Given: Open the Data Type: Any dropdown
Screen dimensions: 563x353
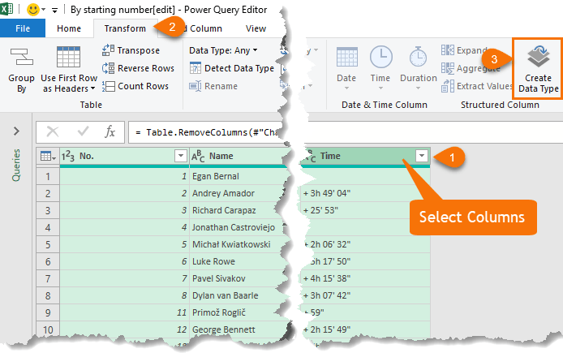Looking at the screenshot, I should pos(223,50).
